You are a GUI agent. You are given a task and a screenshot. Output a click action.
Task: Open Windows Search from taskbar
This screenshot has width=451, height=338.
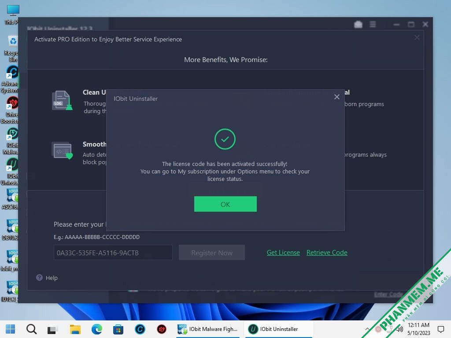pos(31,329)
